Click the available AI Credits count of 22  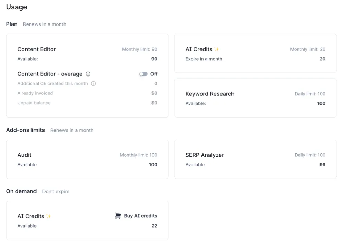point(154,226)
